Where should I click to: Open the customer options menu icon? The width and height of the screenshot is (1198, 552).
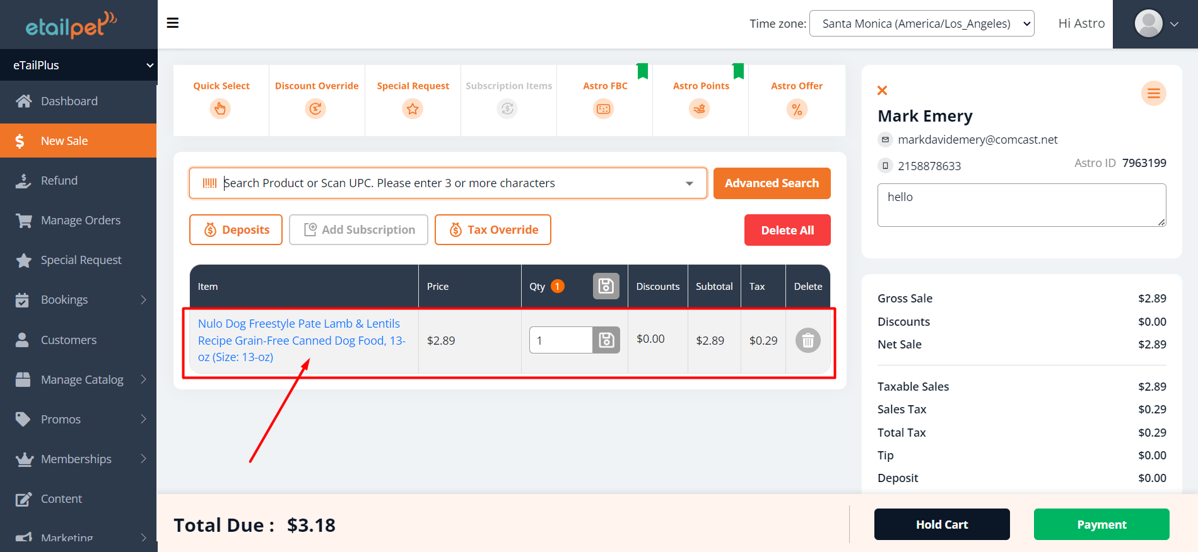pyautogui.click(x=1153, y=94)
